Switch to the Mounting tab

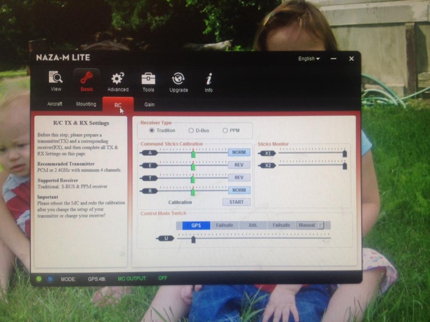[86, 104]
